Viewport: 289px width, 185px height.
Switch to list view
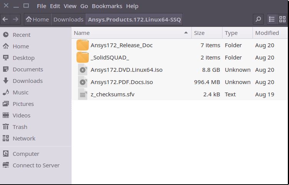pyautogui.click(x=272, y=19)
